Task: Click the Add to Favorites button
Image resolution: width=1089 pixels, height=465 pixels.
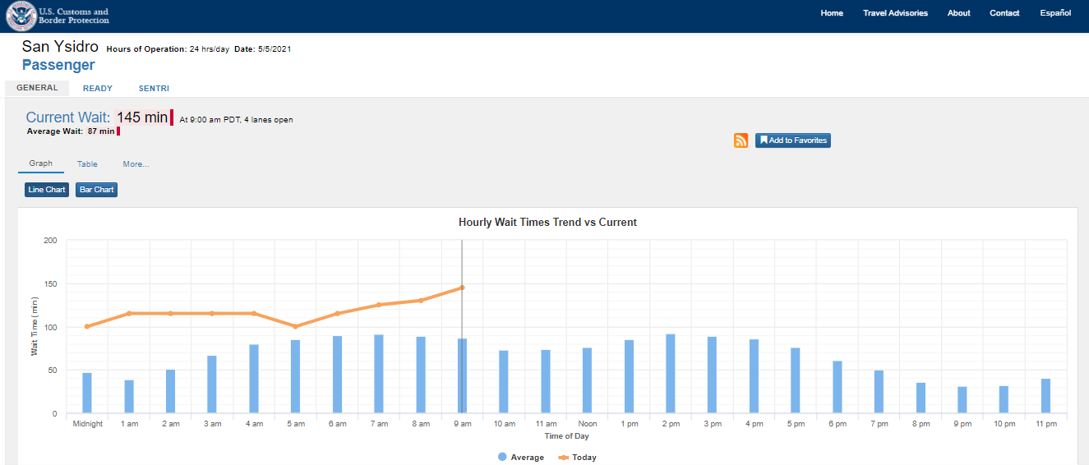Action: point(792,140)
